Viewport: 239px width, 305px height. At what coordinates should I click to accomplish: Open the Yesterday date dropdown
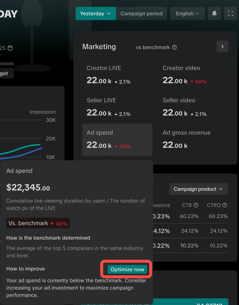[95, 14]
